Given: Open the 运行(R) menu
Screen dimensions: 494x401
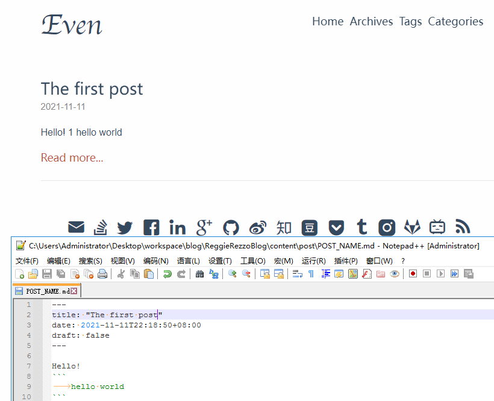Looking at the screenshot, I should click(x=313, y=261).
